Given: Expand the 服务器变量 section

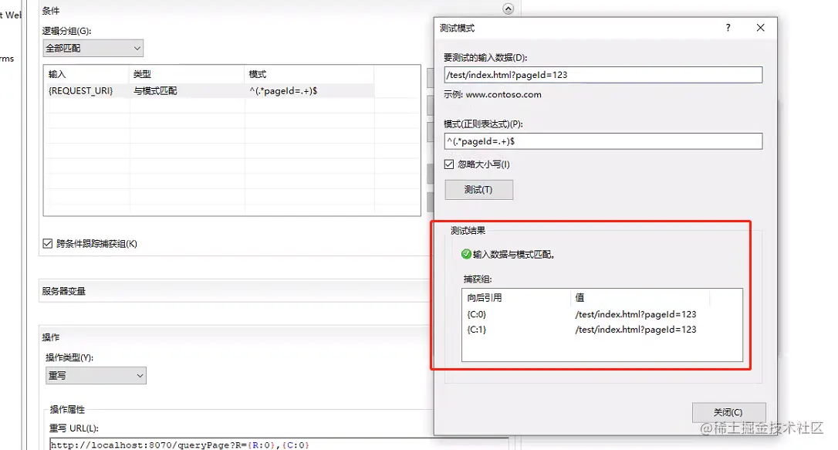Looking at the screenshot, I should pos(235,291).
